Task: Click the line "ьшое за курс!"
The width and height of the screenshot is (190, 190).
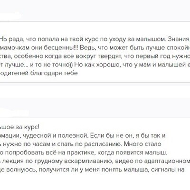Action: [x=19, y=127]
